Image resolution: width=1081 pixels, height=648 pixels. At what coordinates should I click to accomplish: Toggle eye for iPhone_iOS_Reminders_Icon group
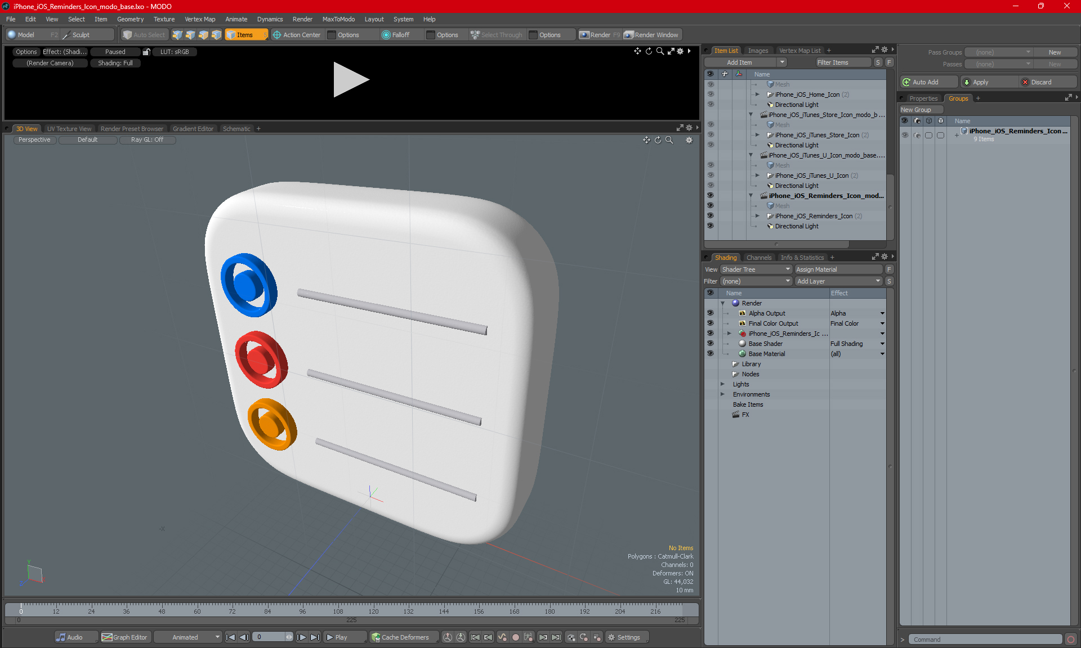[x=905, y=135]
